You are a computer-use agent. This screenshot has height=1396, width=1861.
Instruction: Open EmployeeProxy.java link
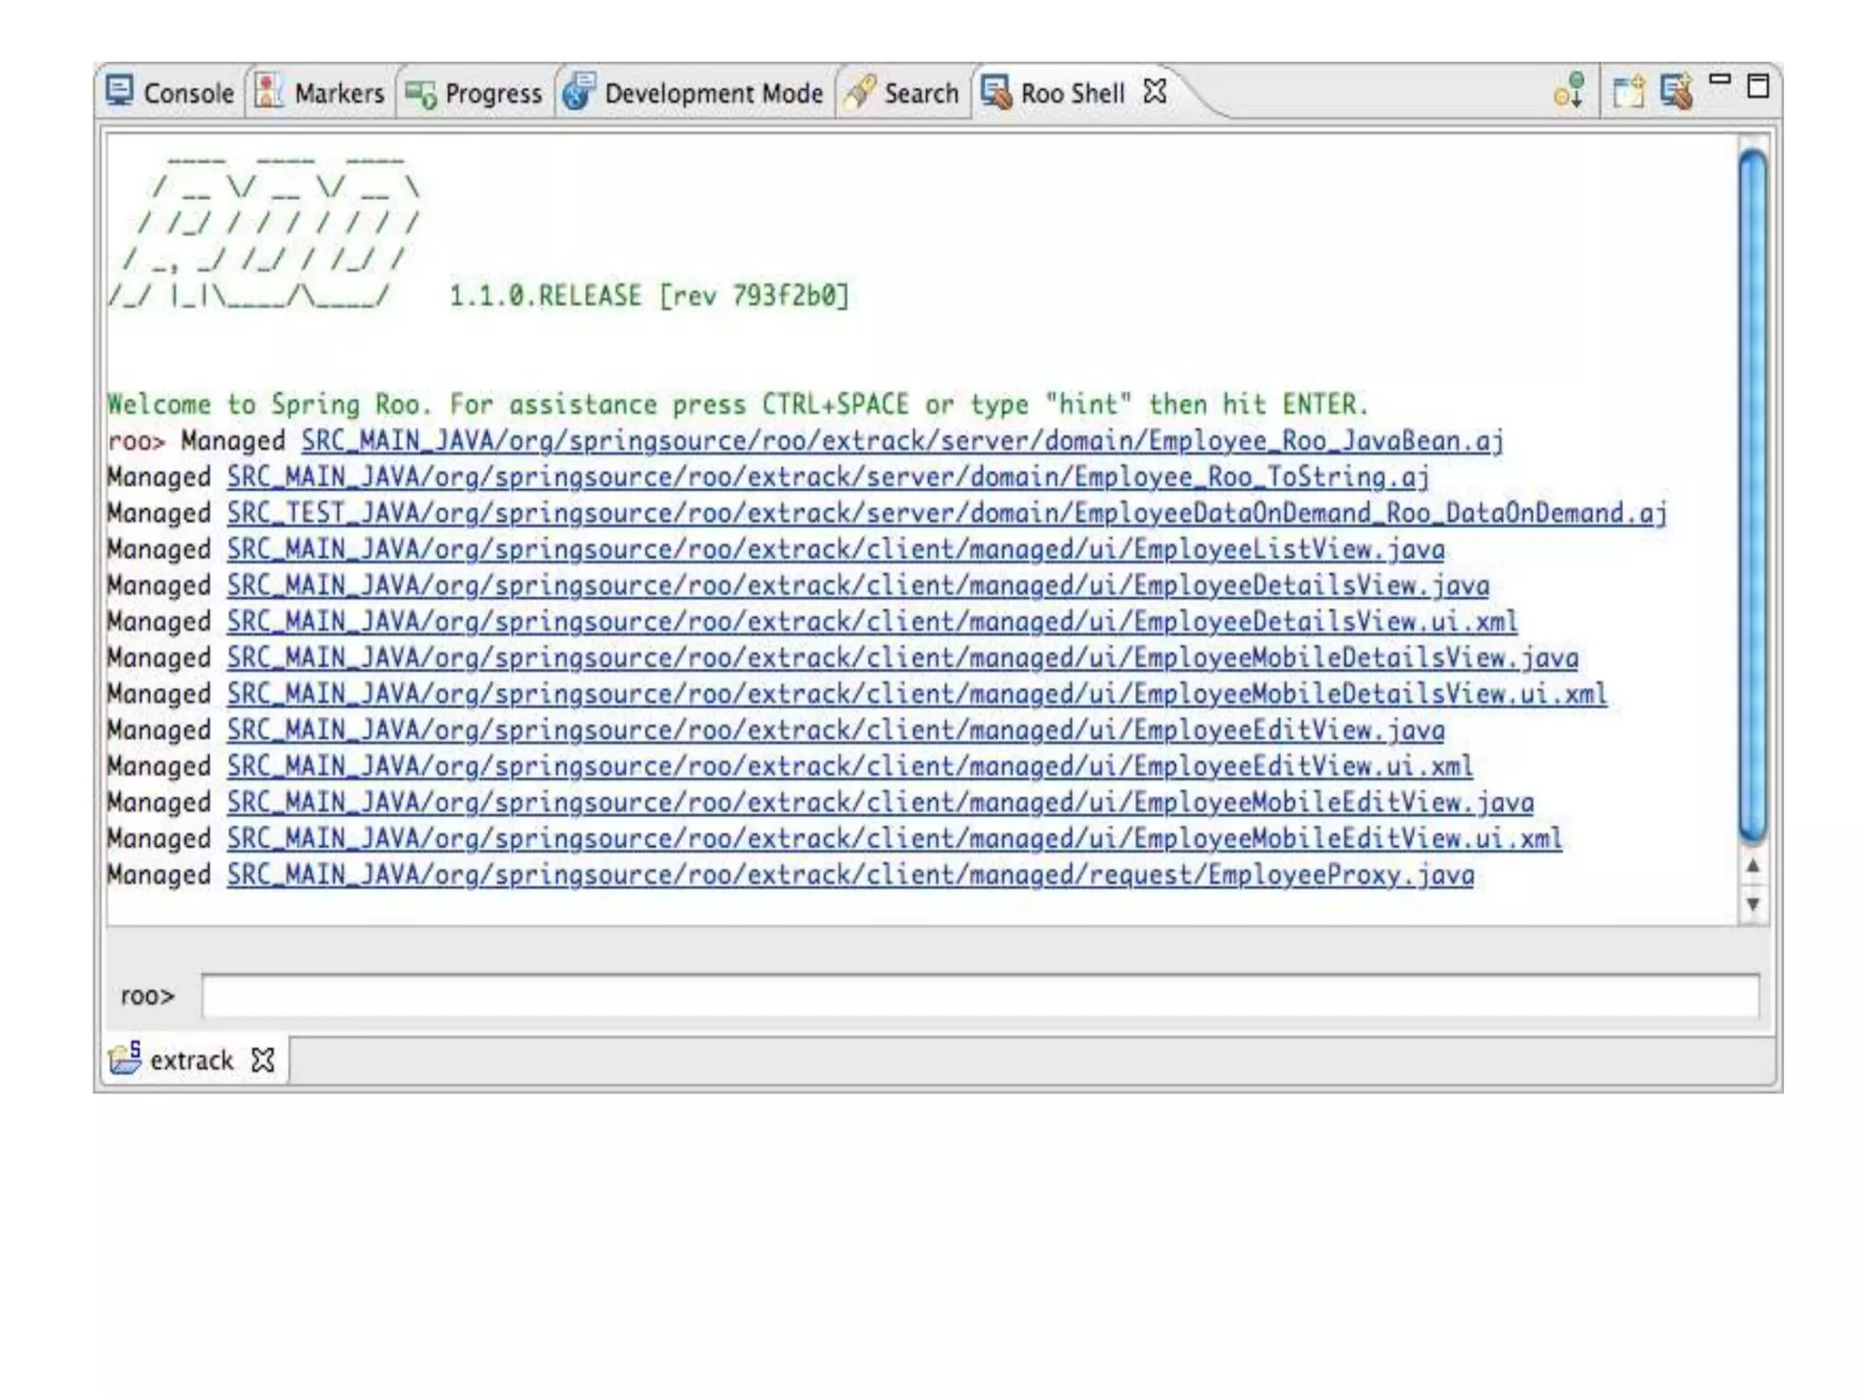[851, 876]
